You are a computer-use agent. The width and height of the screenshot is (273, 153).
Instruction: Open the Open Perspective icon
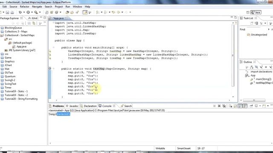click(248, 12)
